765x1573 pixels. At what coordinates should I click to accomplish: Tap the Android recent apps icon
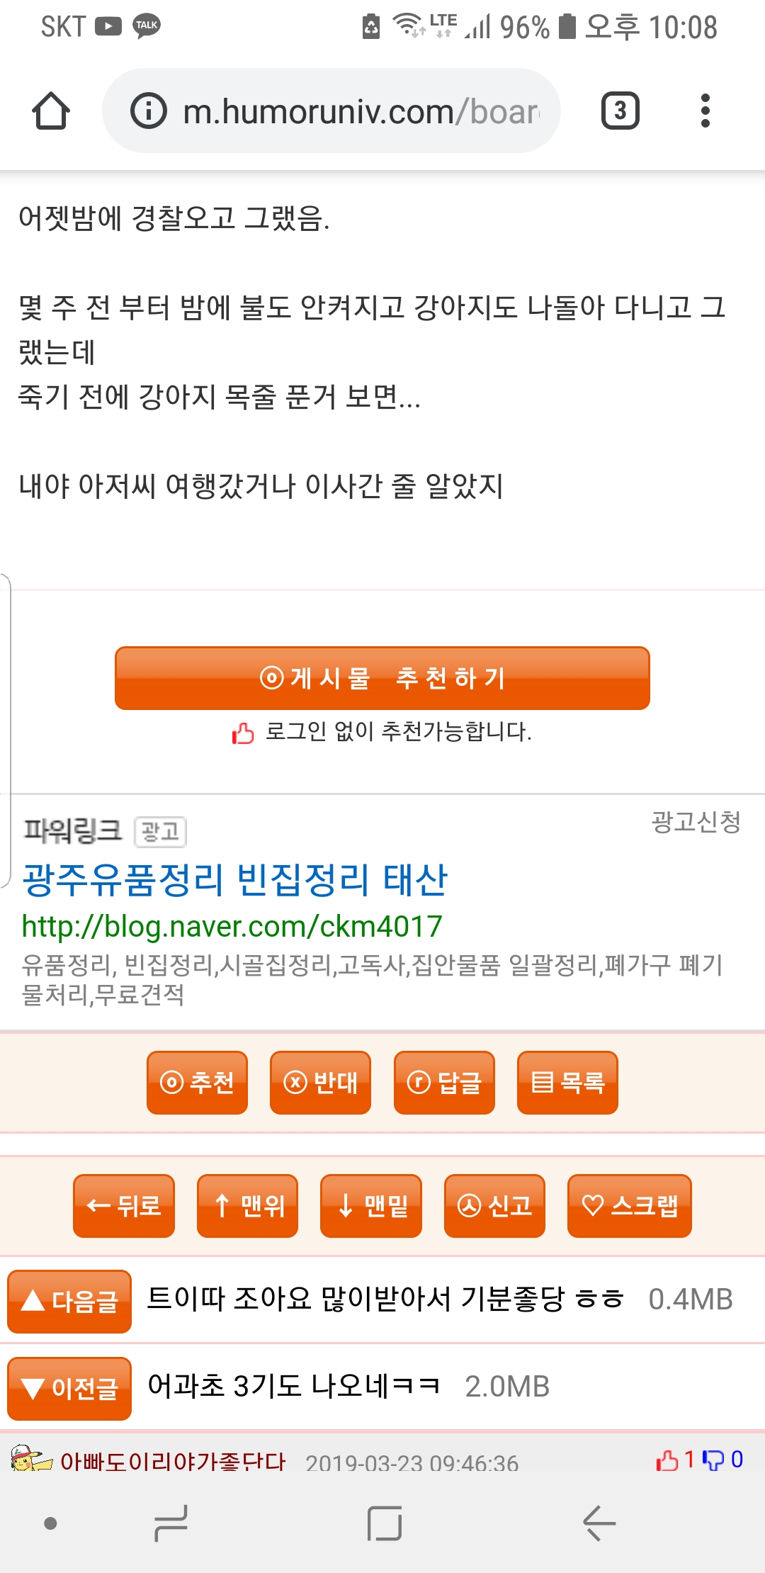pos(171,1523)
